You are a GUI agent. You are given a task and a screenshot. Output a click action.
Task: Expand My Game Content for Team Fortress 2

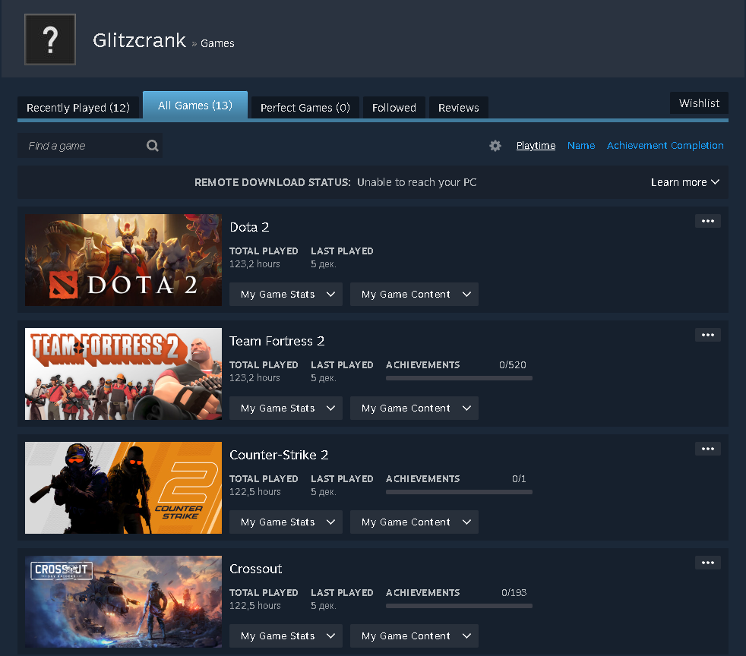click(x=414, y=408)
